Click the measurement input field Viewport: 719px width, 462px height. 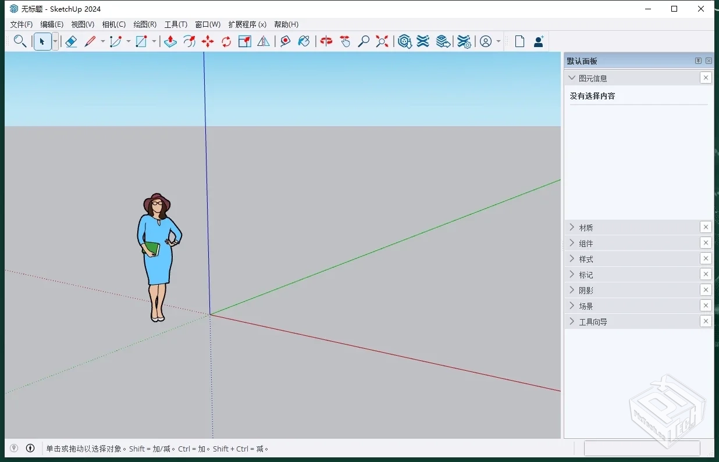click(643, 448)
